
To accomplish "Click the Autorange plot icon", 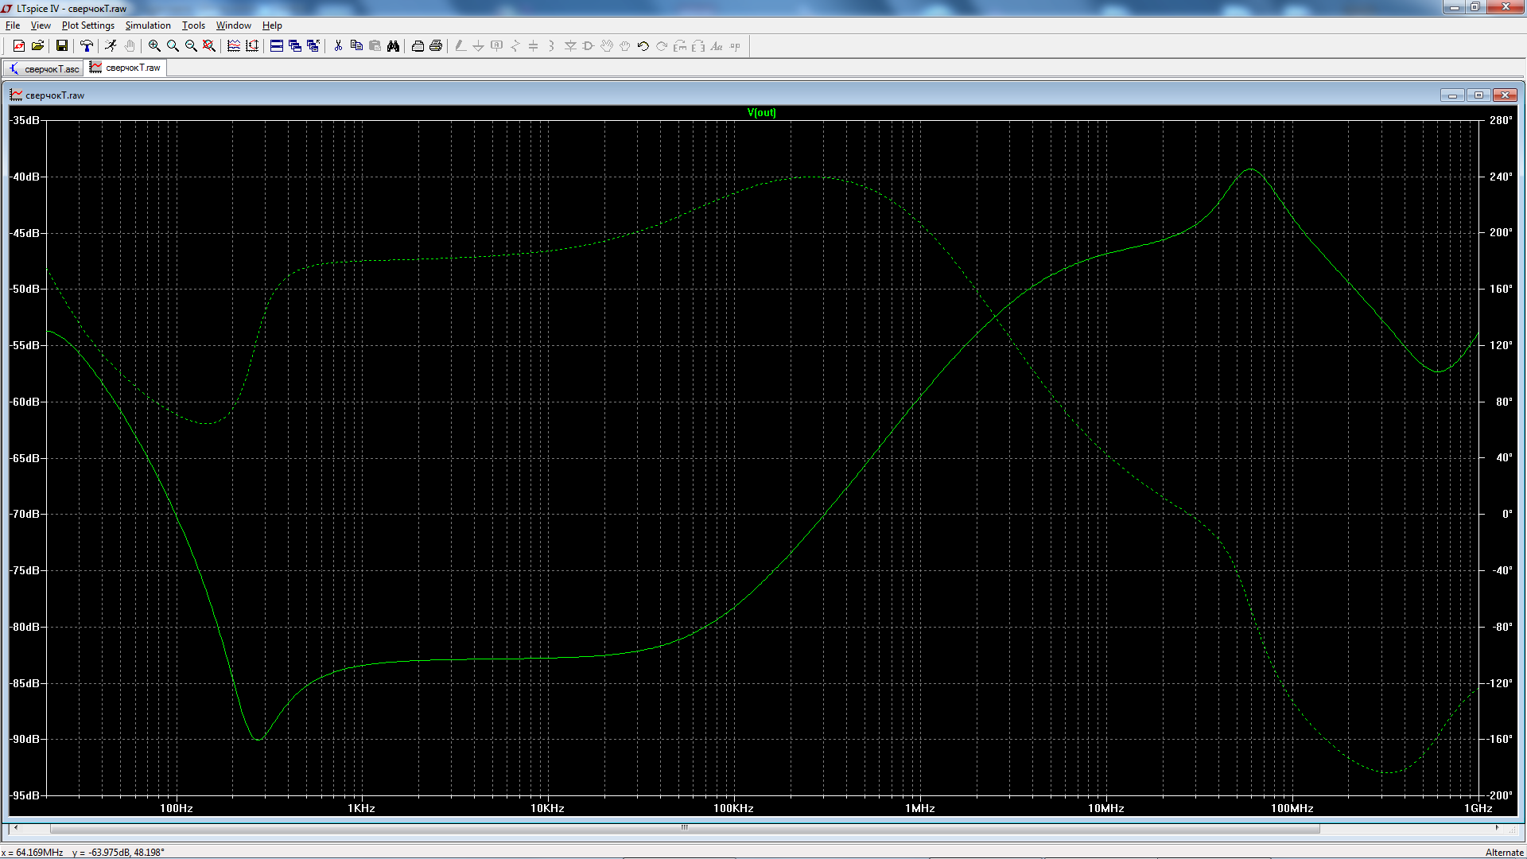I will click(x=252, y=46).
